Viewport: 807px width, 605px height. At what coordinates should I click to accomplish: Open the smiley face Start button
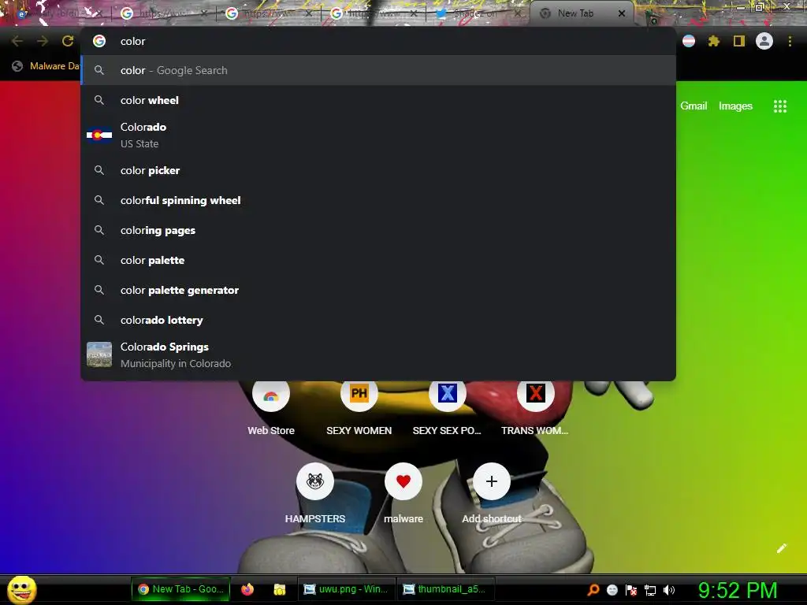click(x=21, y=589)
